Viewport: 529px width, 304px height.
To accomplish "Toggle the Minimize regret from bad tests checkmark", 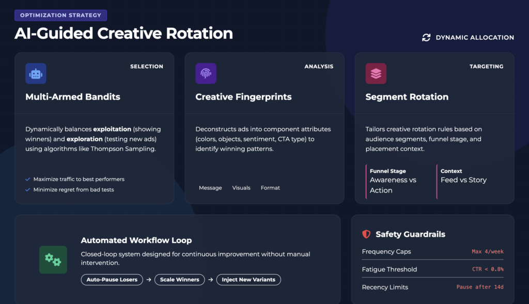I will click(x=28, y=189).
